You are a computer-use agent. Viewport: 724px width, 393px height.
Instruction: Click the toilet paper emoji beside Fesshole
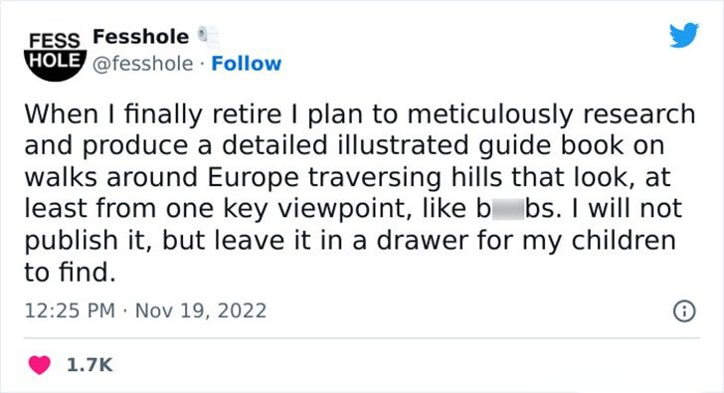(x=208, y=37)
